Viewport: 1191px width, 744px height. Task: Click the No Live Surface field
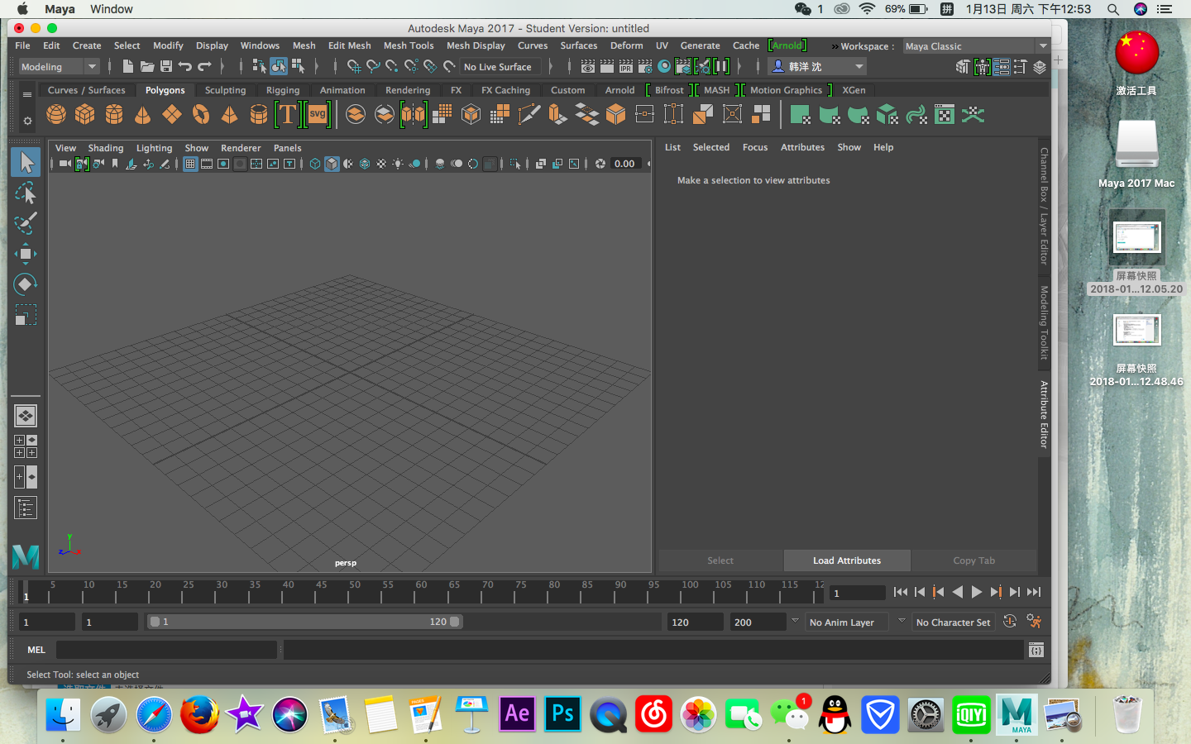[x=499, y=67]
